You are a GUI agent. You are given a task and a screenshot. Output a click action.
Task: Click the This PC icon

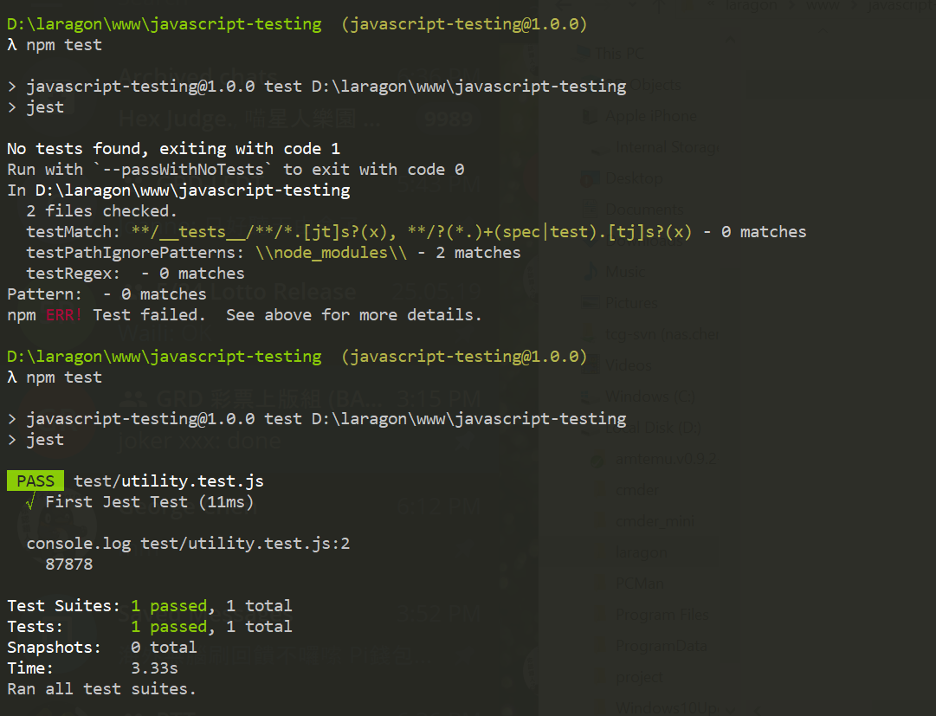(x=582, y=54)
